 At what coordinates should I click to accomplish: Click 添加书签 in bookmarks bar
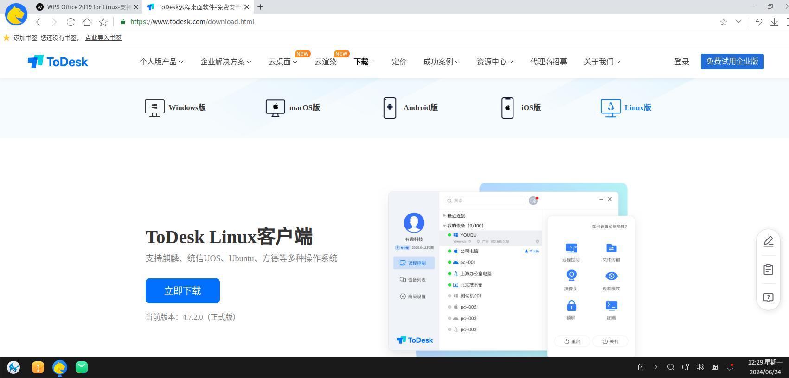[25, 38]
